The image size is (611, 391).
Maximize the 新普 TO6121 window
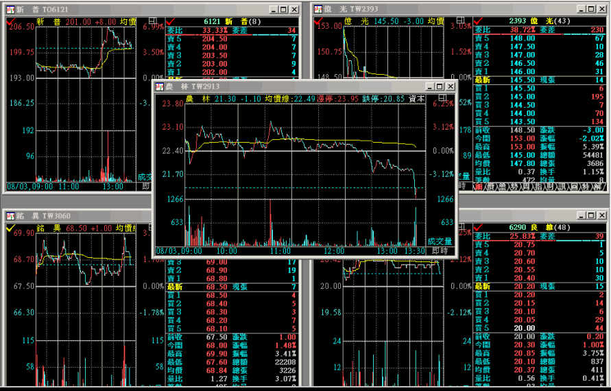[x=284, y=10]
